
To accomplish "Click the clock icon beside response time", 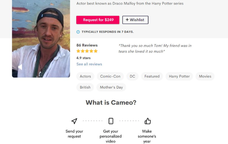I will pos(78,32).
